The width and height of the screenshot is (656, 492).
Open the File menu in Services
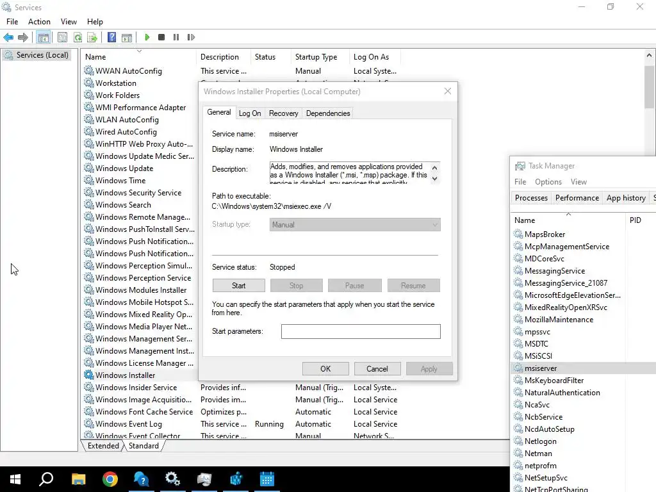click(12, 22)
